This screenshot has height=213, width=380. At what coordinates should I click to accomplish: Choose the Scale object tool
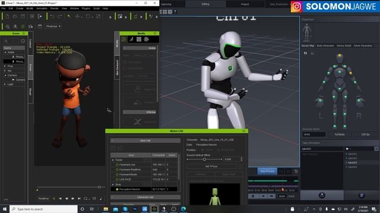tap(98, 17)
